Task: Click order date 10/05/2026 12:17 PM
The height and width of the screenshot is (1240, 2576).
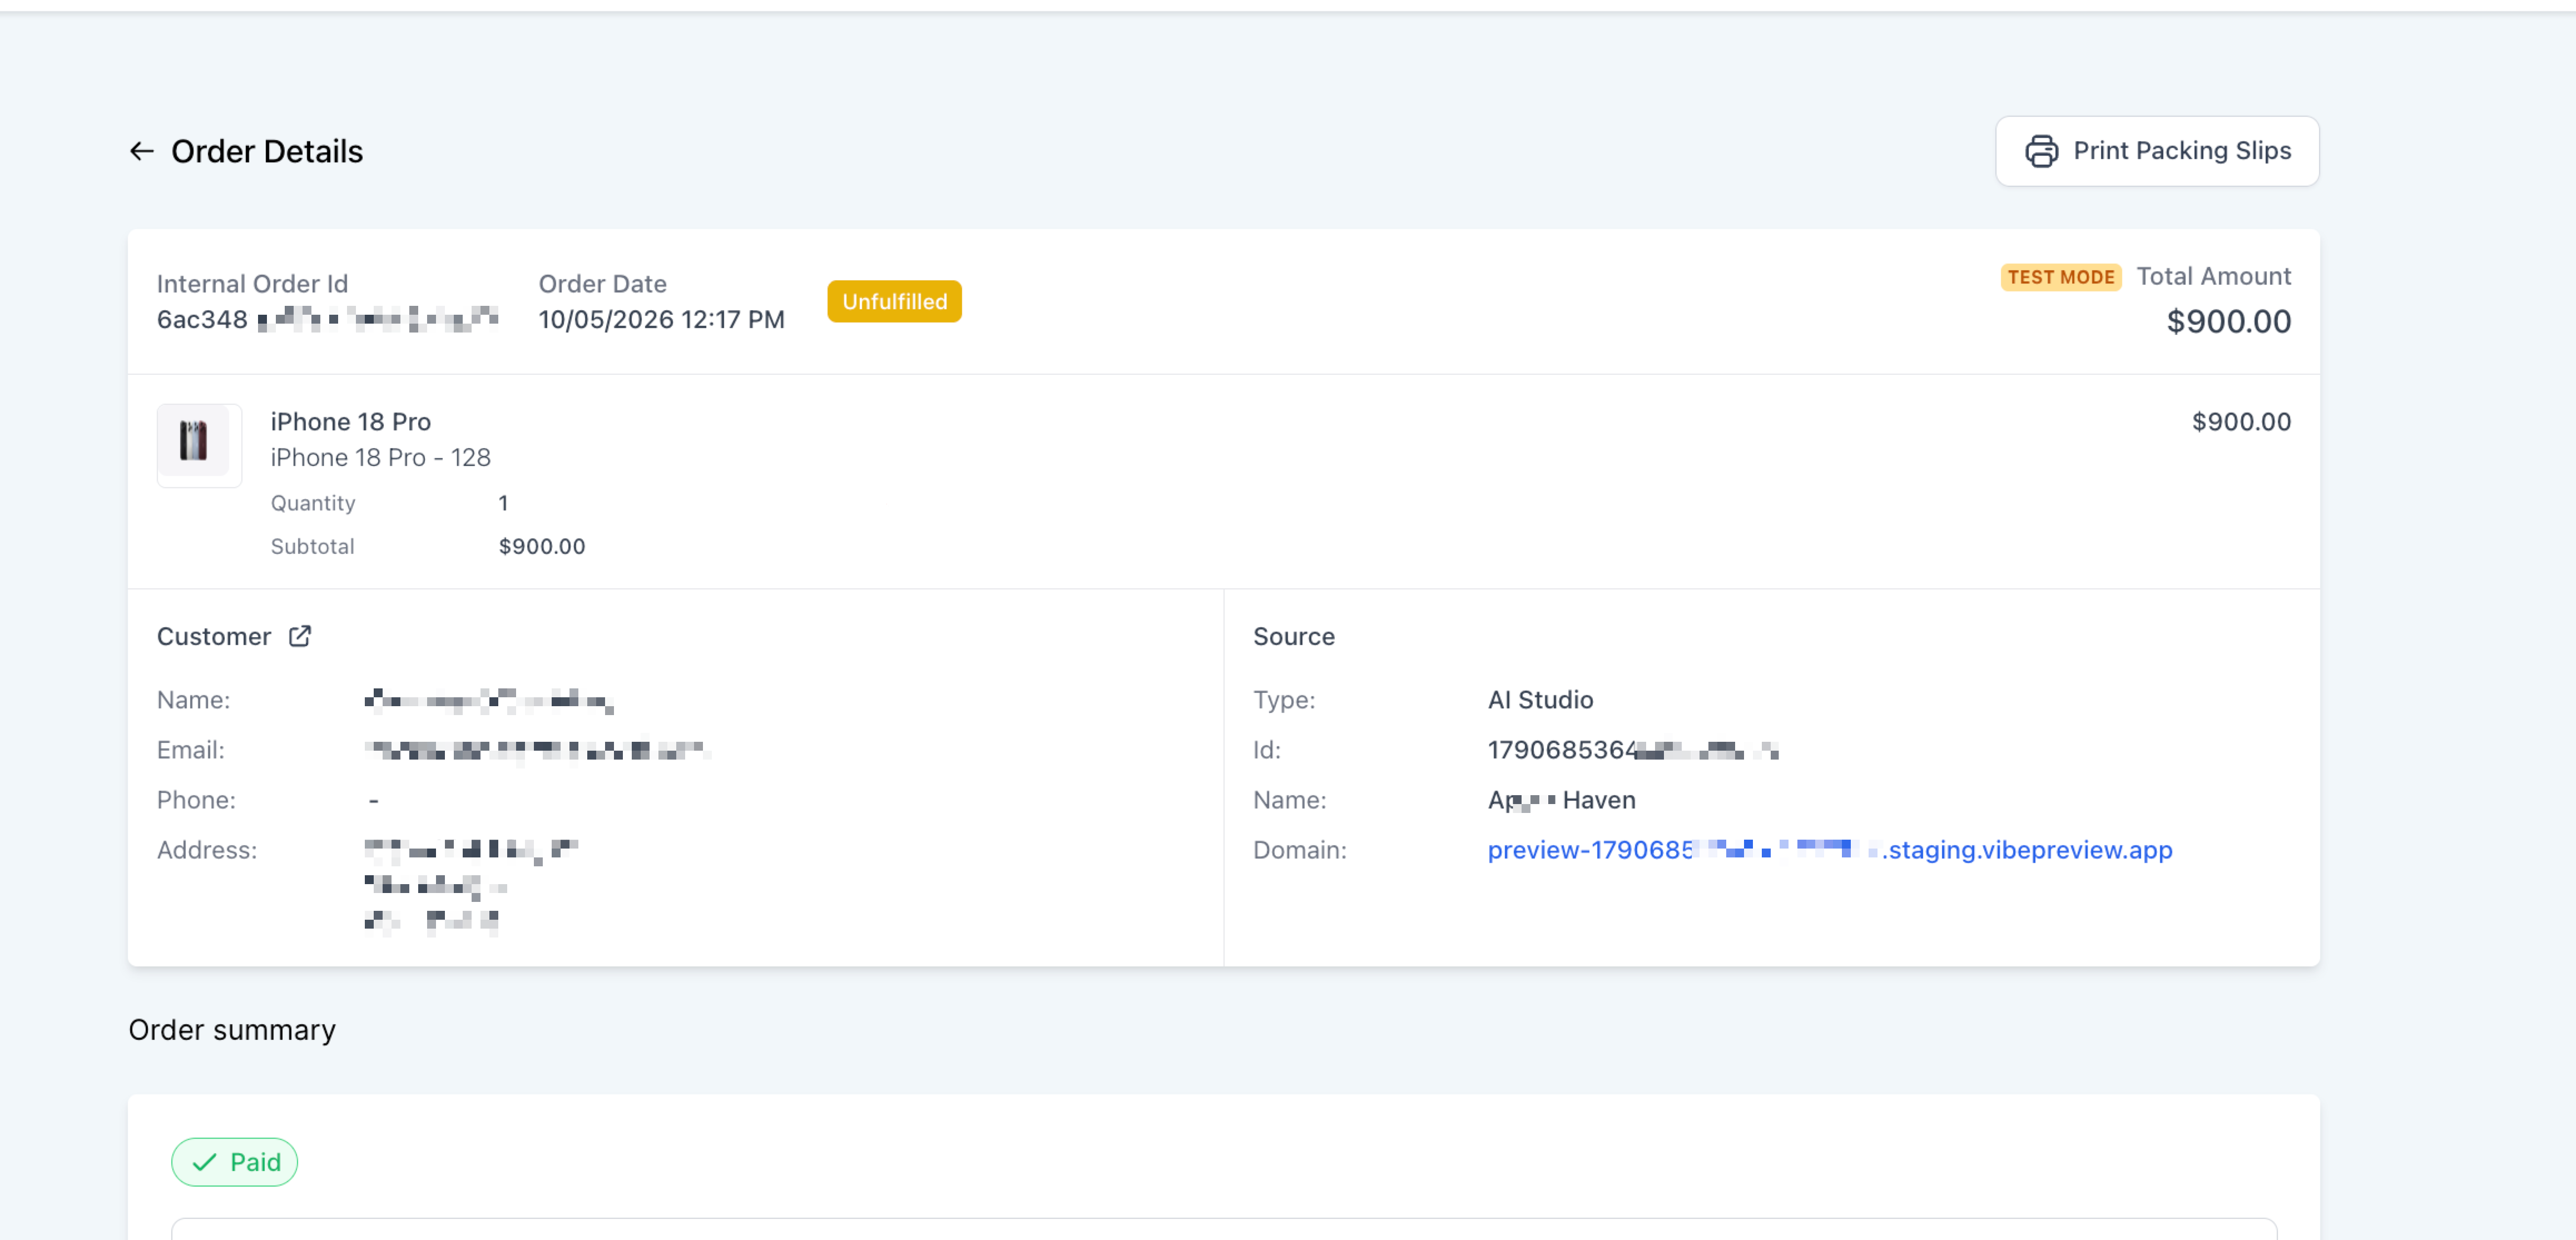Action: point(661,319)
